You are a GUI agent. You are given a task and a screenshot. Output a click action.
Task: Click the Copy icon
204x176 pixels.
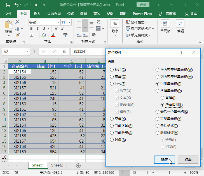(x=17, y=29)
